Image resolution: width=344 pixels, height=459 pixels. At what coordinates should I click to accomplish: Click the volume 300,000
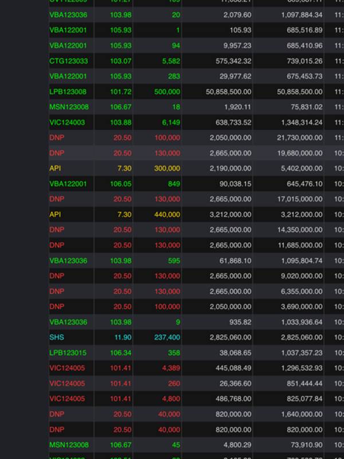[167, 168]
